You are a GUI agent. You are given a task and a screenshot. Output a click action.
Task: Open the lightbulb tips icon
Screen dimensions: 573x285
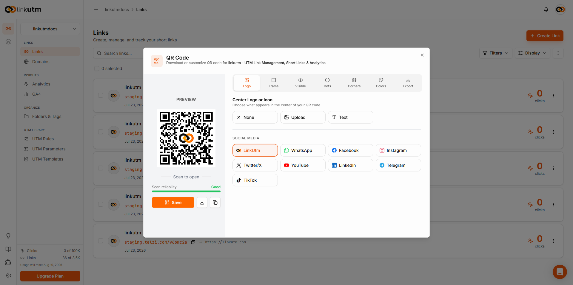8,236
